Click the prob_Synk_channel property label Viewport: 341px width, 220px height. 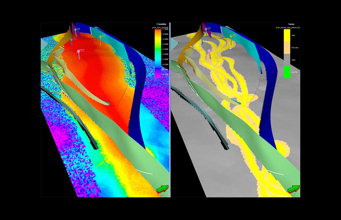tap(160, 27)
